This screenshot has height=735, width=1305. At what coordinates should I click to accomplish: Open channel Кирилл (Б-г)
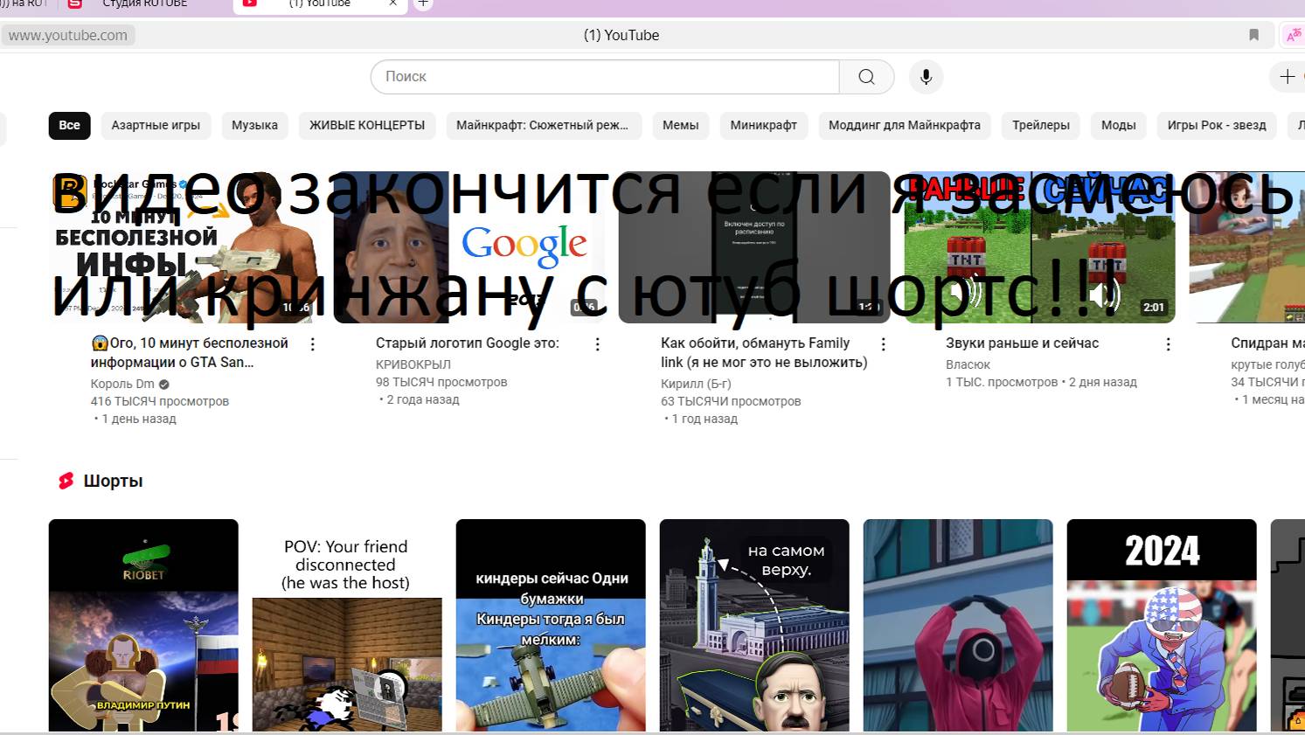click(696, 384)
